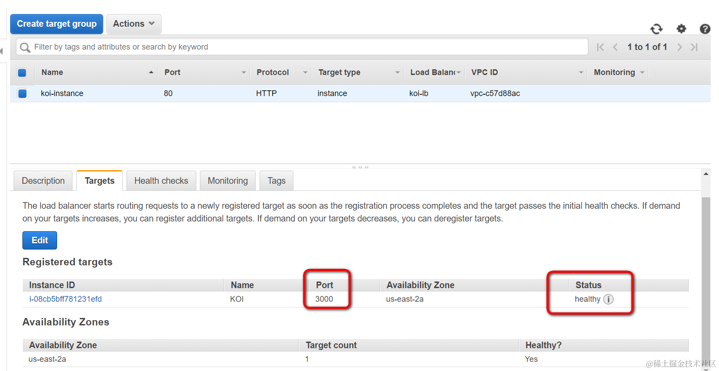Viewport: 719px width, 371px height.
Task: Open the Monitoring tab in details pane
Action: click(228, 181)
